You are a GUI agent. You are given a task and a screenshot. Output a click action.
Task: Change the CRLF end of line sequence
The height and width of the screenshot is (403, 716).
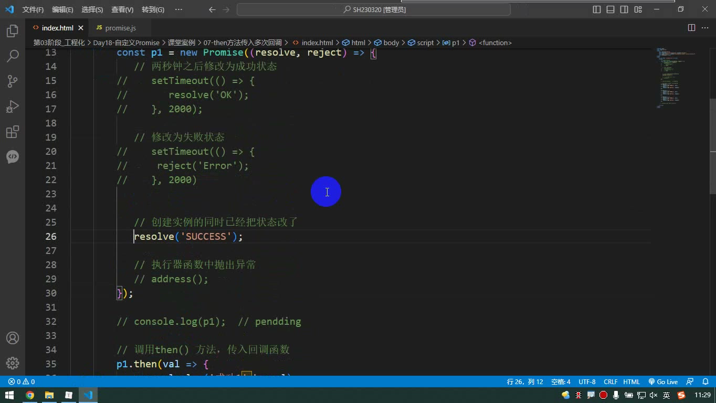coord(610,382)
